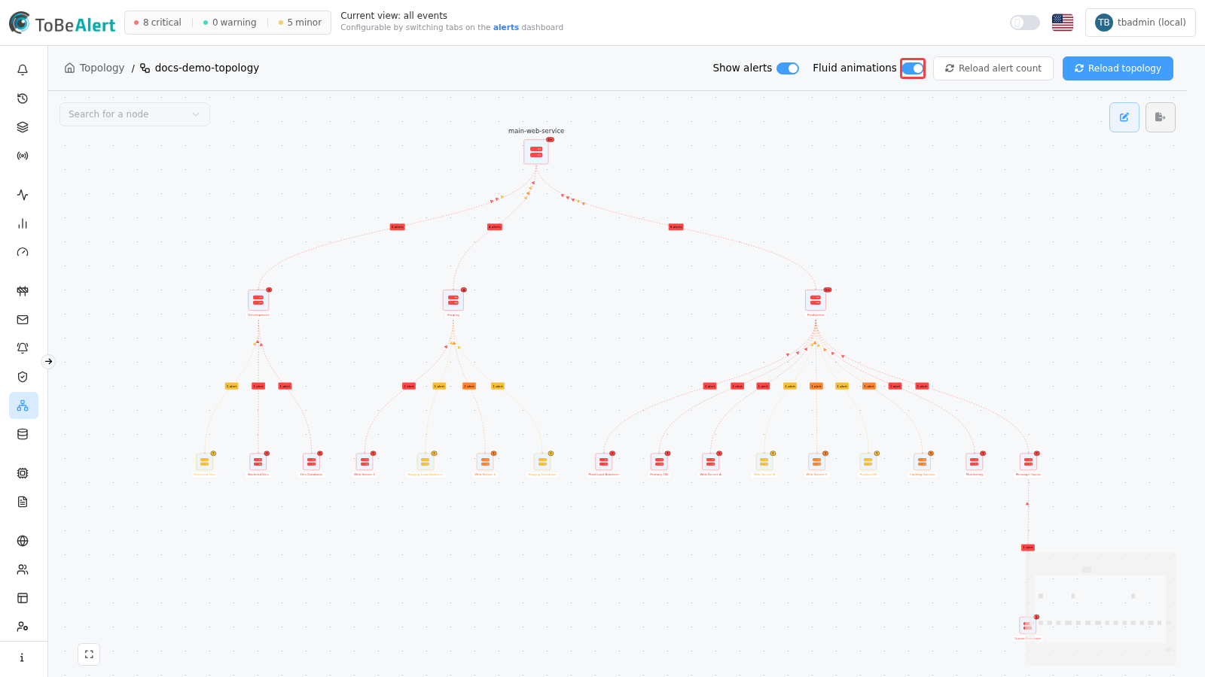Expand the sidebar with the arrow button
1205x677 pixels.
48,362
